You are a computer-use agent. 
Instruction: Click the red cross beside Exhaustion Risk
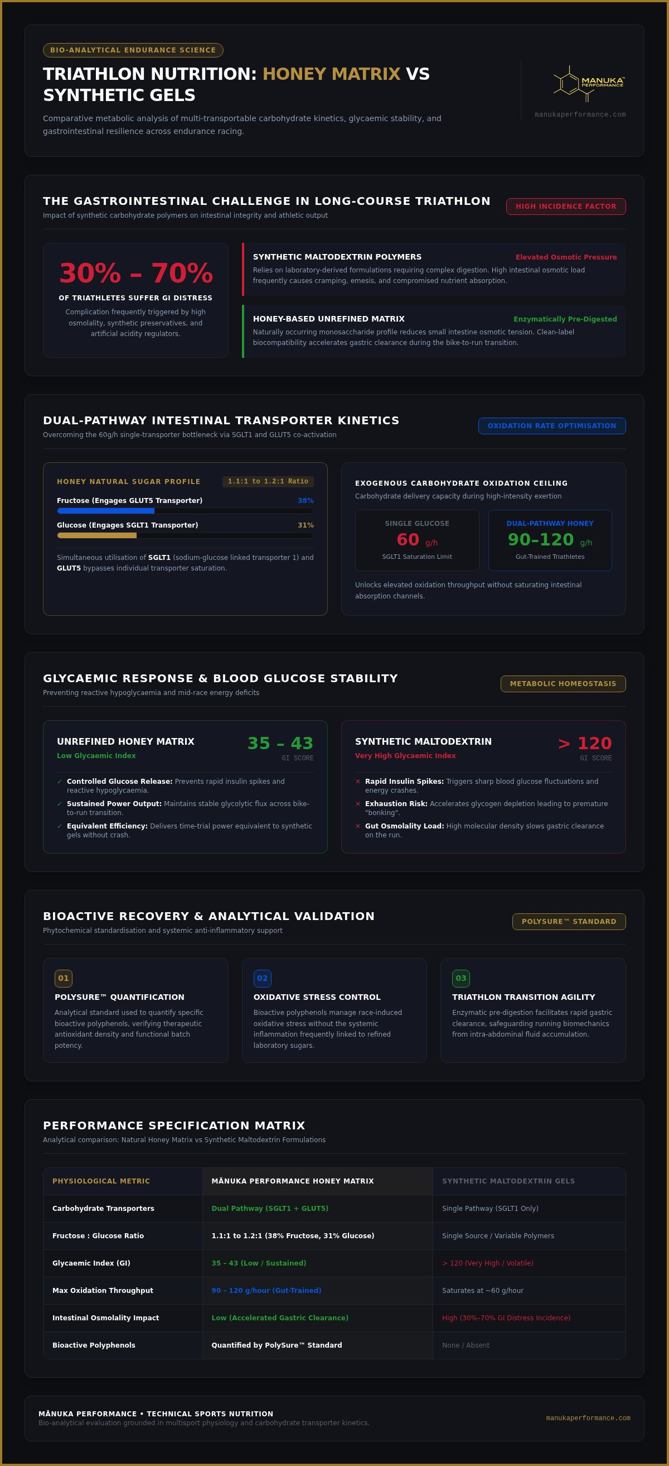point(357,803)
